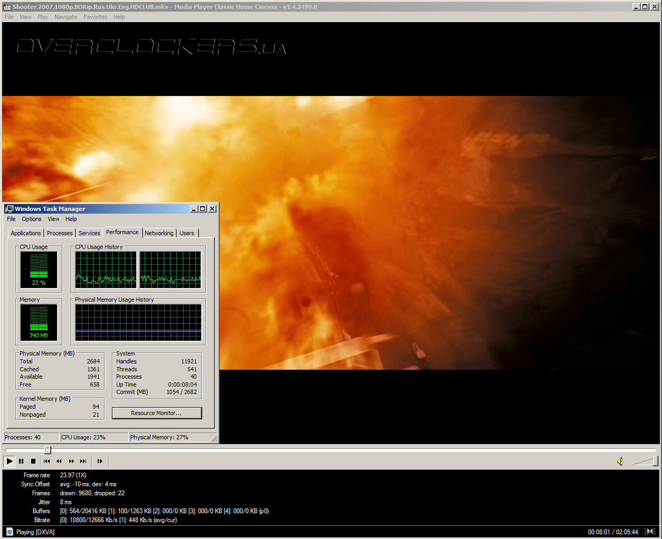Click the audio indicator icon in status bar
The width and height of the screenshot is (662, 539).
pos(650,532)
